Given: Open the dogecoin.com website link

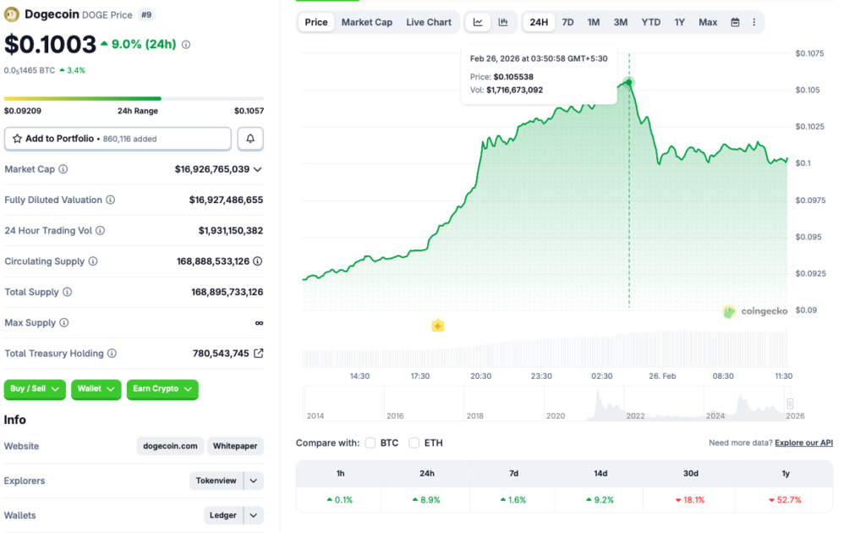Looking at the screenshot, I should (169, 446).
